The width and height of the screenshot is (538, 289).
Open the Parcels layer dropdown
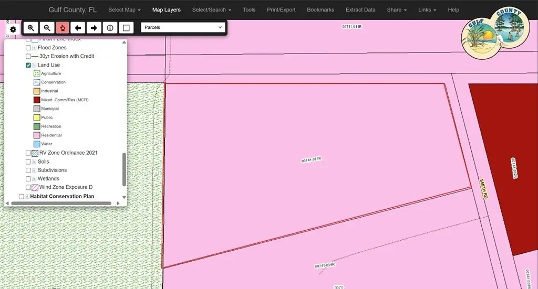(x=183, y=27)
